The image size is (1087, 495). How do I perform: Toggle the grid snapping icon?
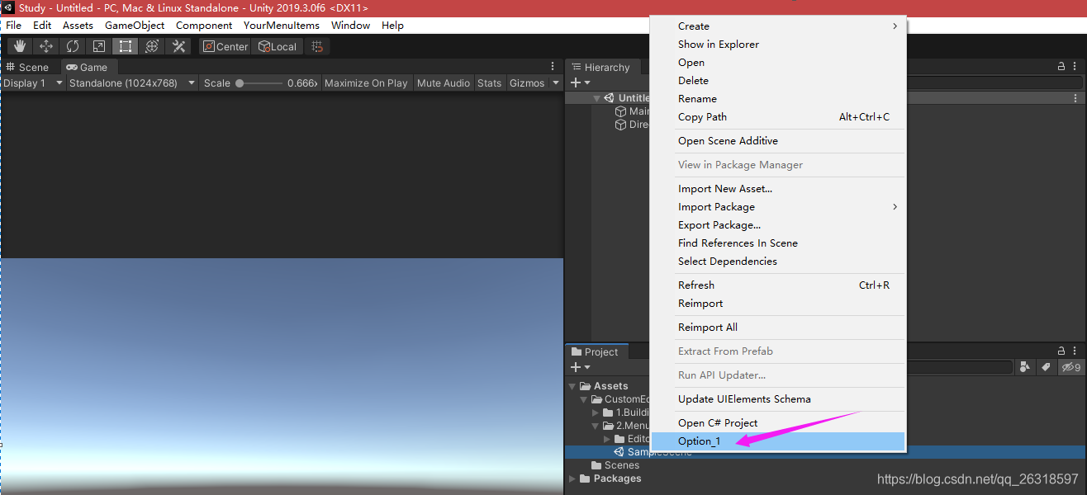click(316, 47)
